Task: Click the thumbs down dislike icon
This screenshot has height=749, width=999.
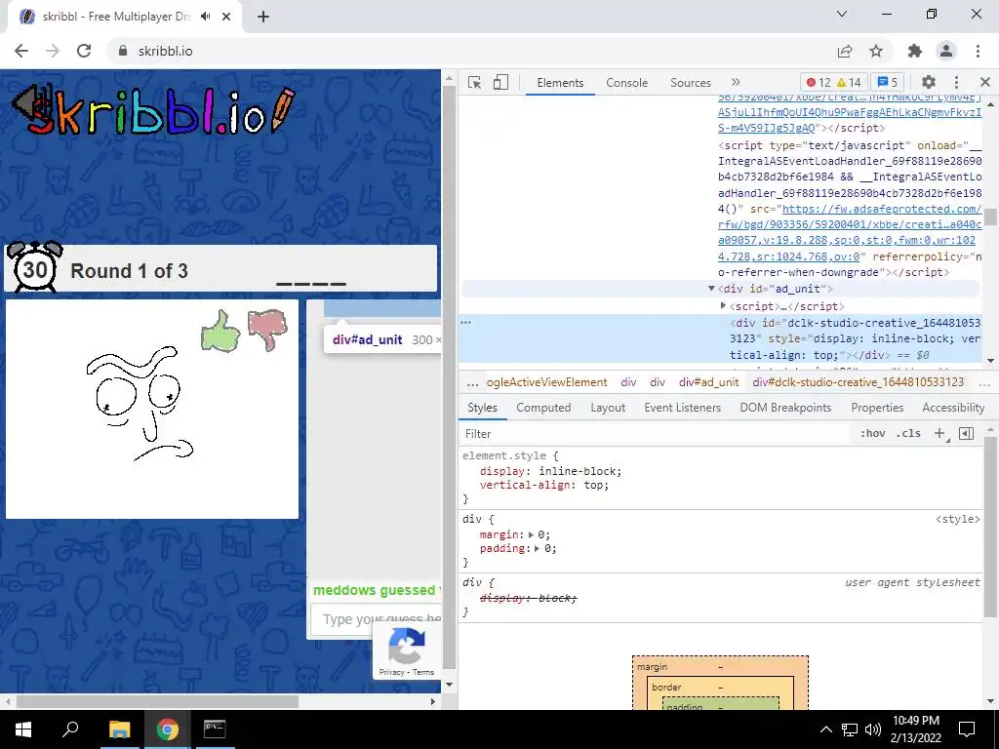Action: (x=267, y=330)
